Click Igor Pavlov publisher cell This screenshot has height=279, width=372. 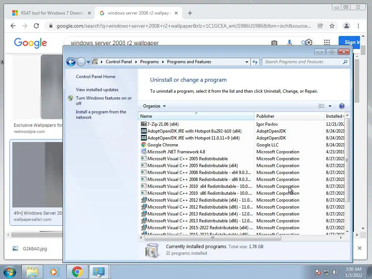(267, 124)
